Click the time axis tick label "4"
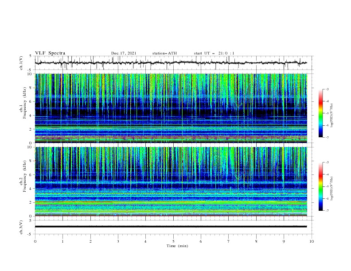351x271 pixels. 145,241
